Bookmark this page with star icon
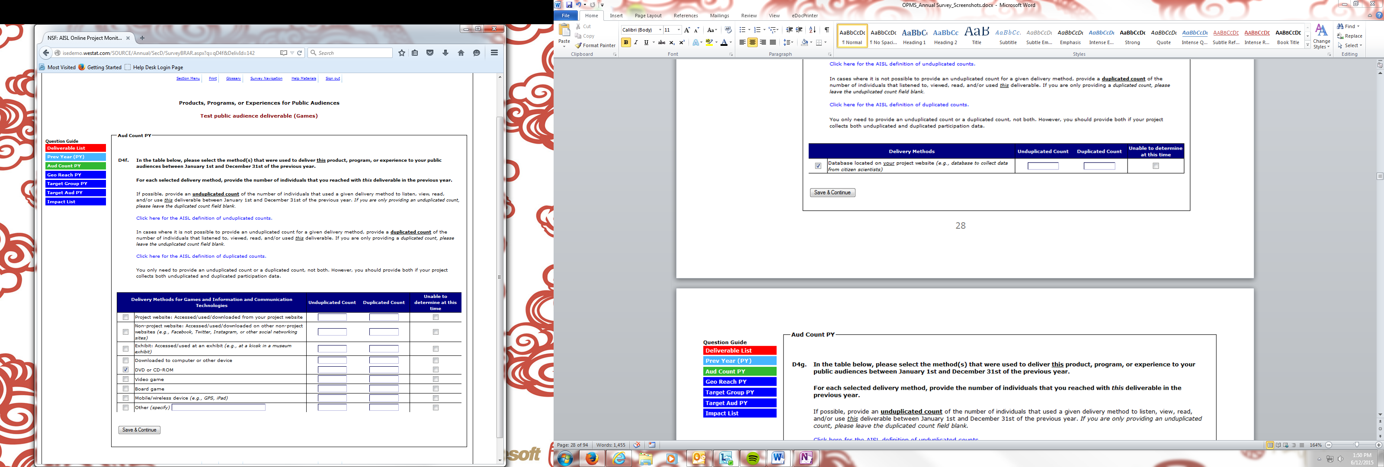Image resolution: width=1384 pixels, height=467 pixels. pyautogui.click(x=401, y=53)
